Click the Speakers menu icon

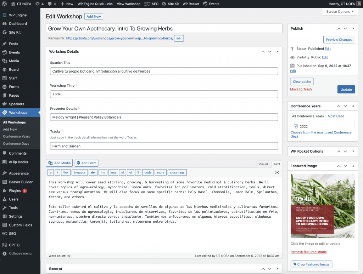point(5,104)
